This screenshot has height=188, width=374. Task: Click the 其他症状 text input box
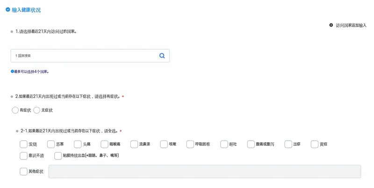pos(205,171)
